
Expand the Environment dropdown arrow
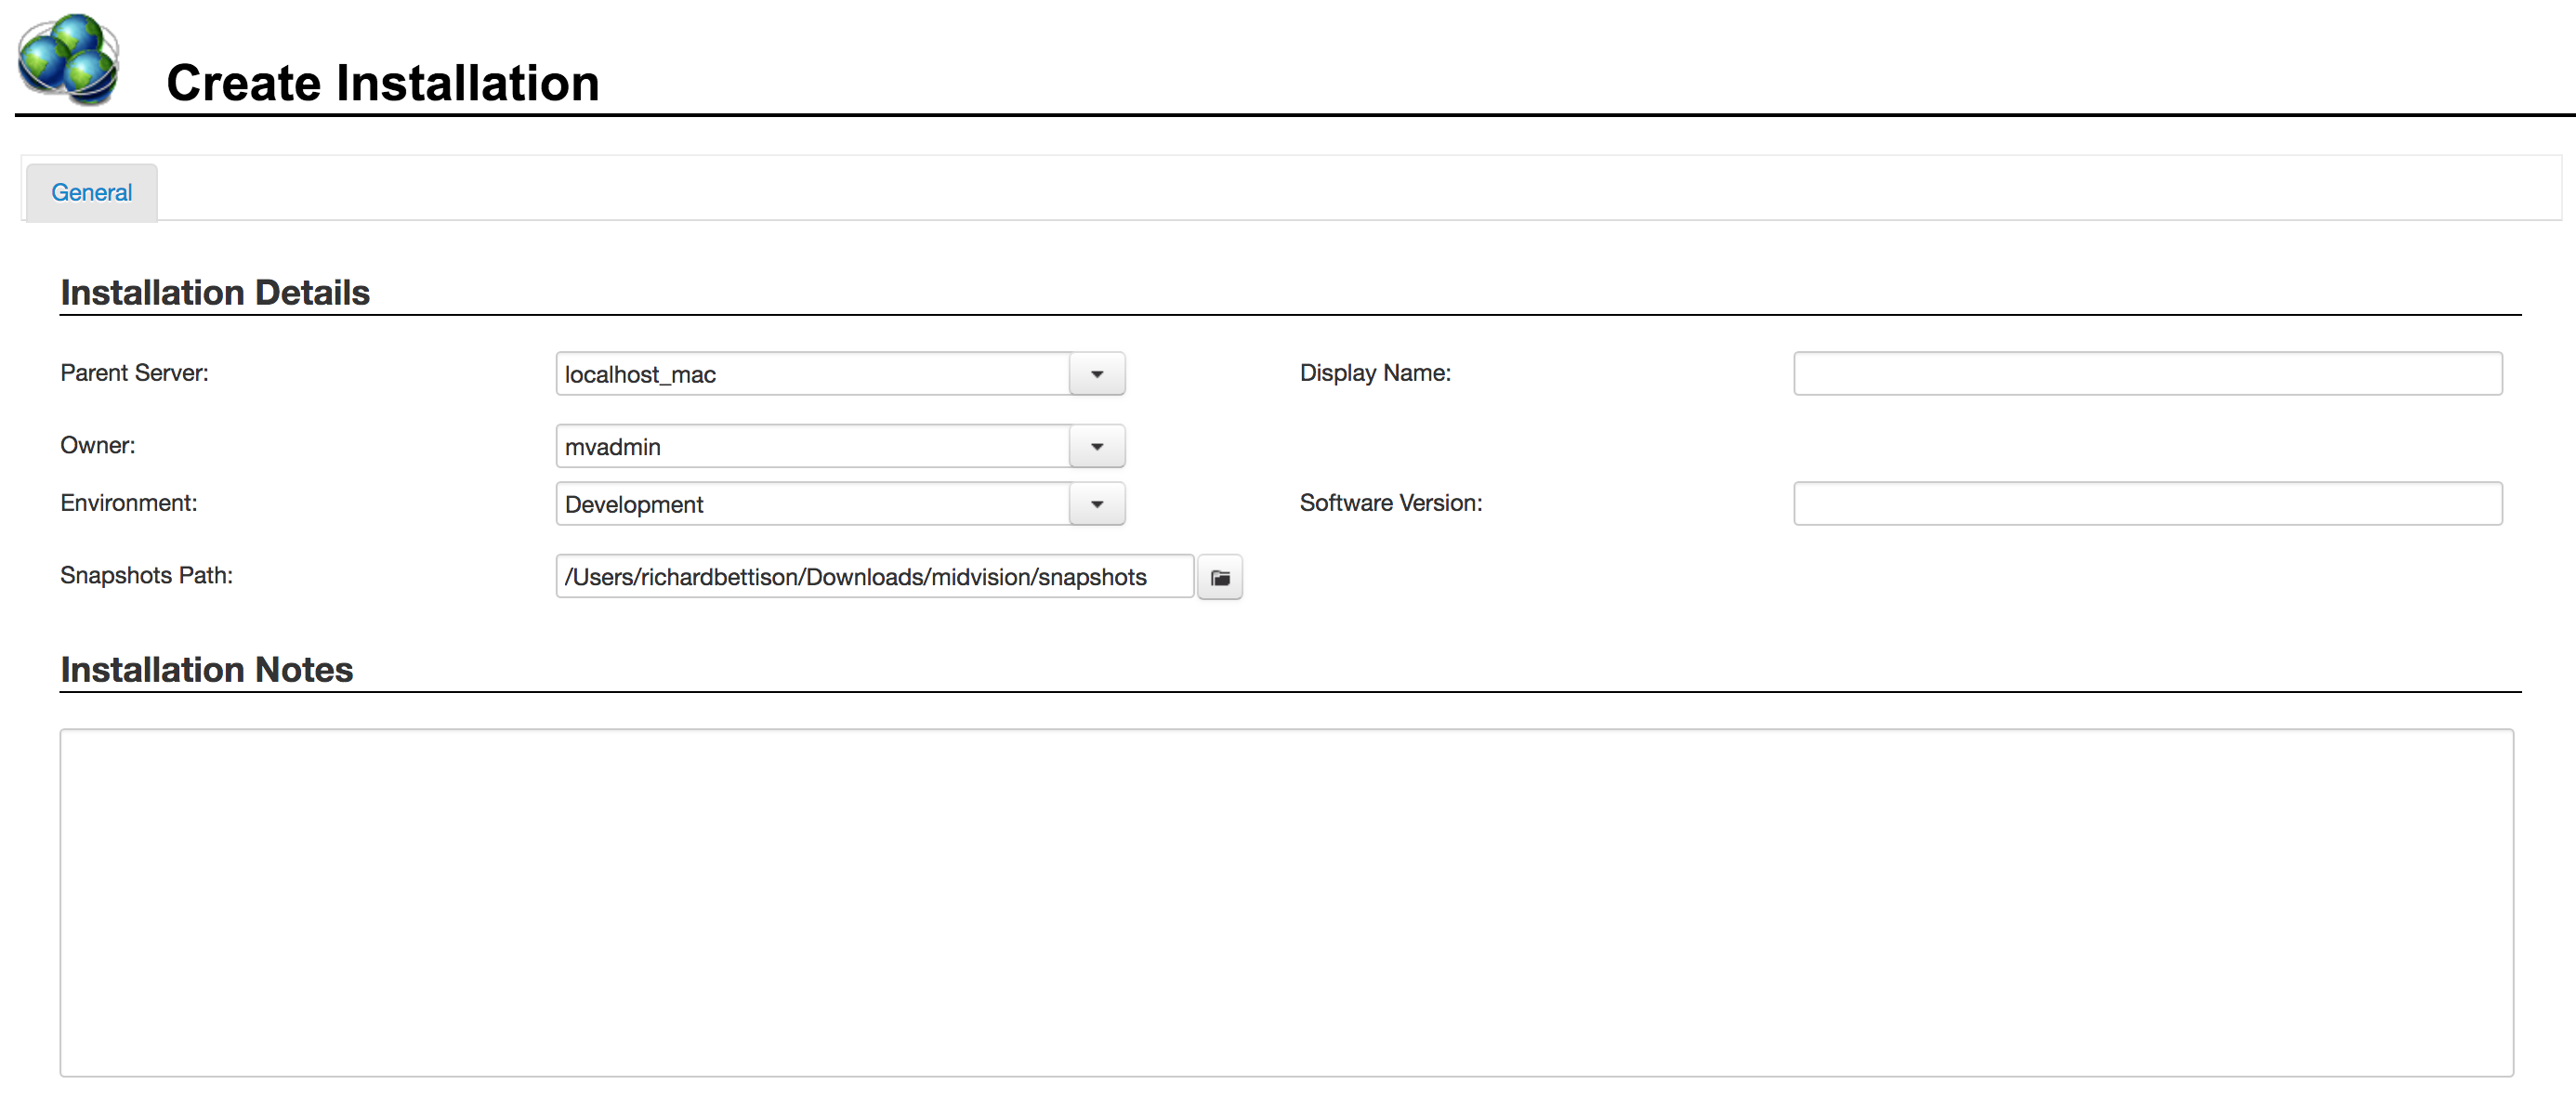click(1097, 504)
